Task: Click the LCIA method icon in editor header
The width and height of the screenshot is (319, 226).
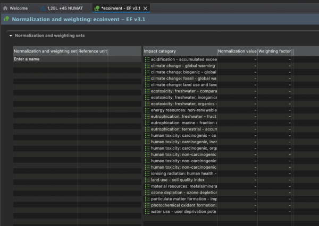Action: 6,19
